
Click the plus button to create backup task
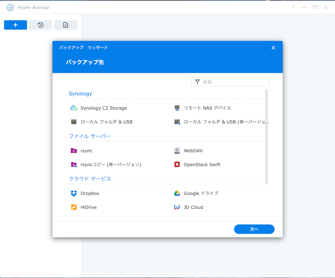pos(16,25)
